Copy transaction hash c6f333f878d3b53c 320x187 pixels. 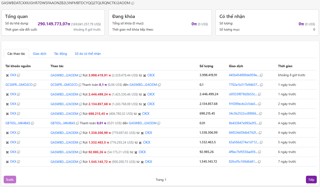[259, 94]
